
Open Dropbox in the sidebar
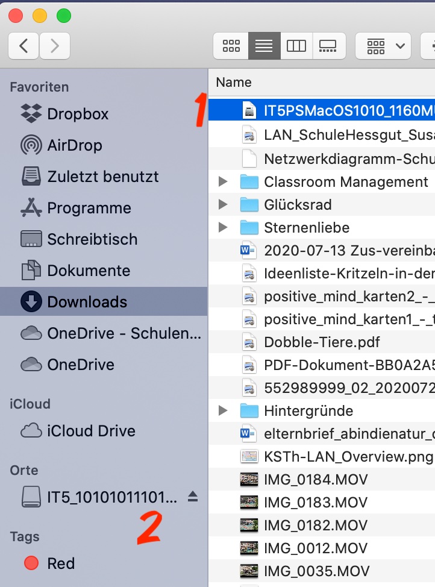coord(77,114)
